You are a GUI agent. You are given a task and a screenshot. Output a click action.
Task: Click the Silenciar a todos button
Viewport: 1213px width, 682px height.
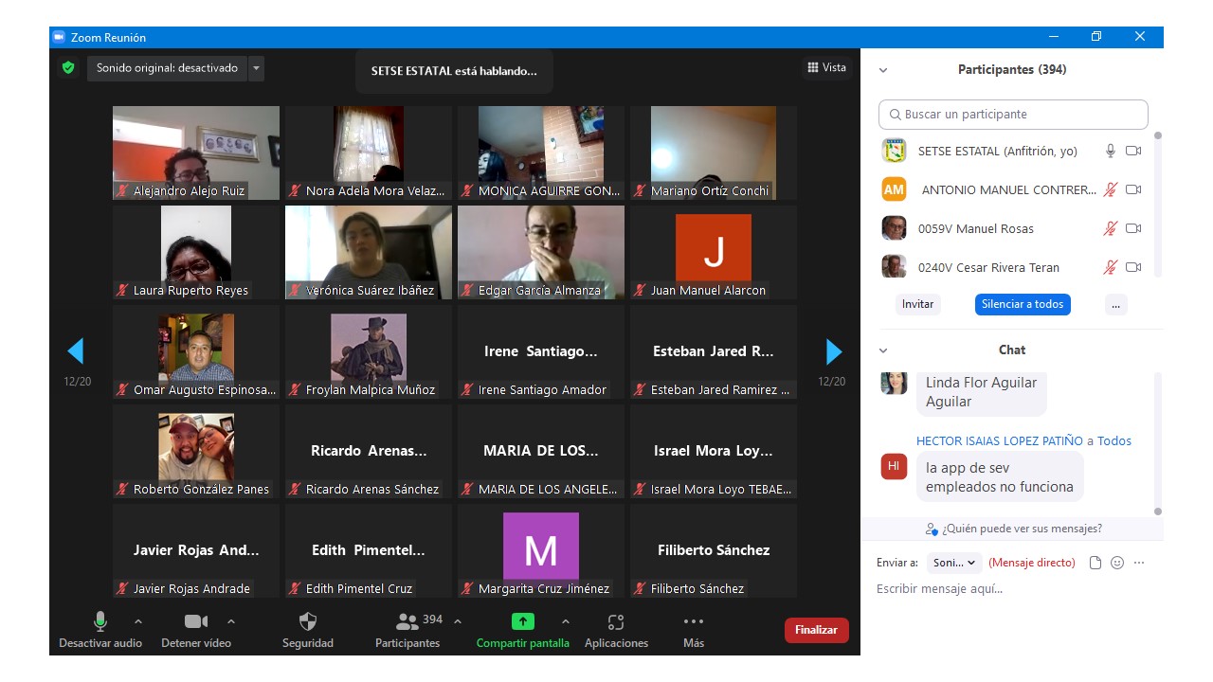point(1023,304)
